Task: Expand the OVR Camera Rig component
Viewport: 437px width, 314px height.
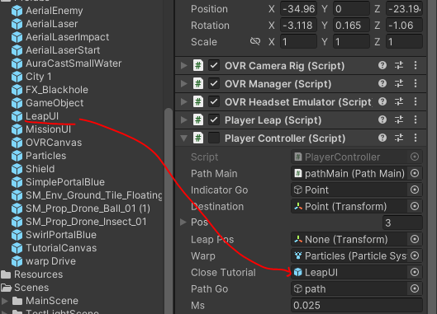Action: click(x=183, y=66)
